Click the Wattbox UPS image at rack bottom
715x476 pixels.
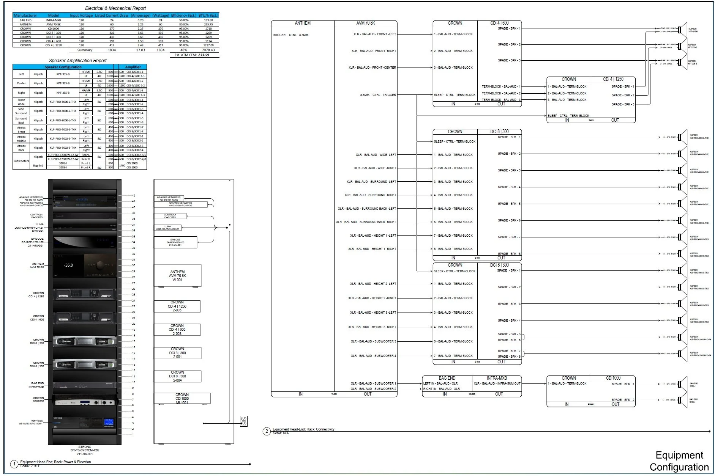point(85,423)
